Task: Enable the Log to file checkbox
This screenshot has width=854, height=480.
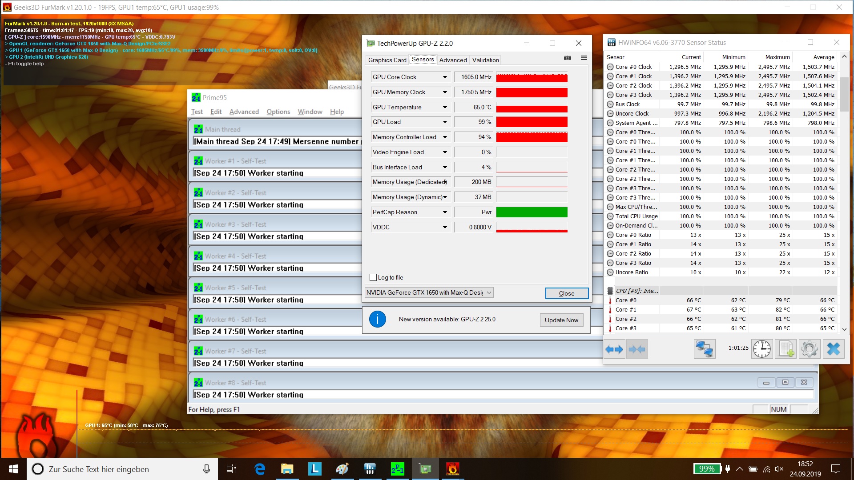Action: 374,277
